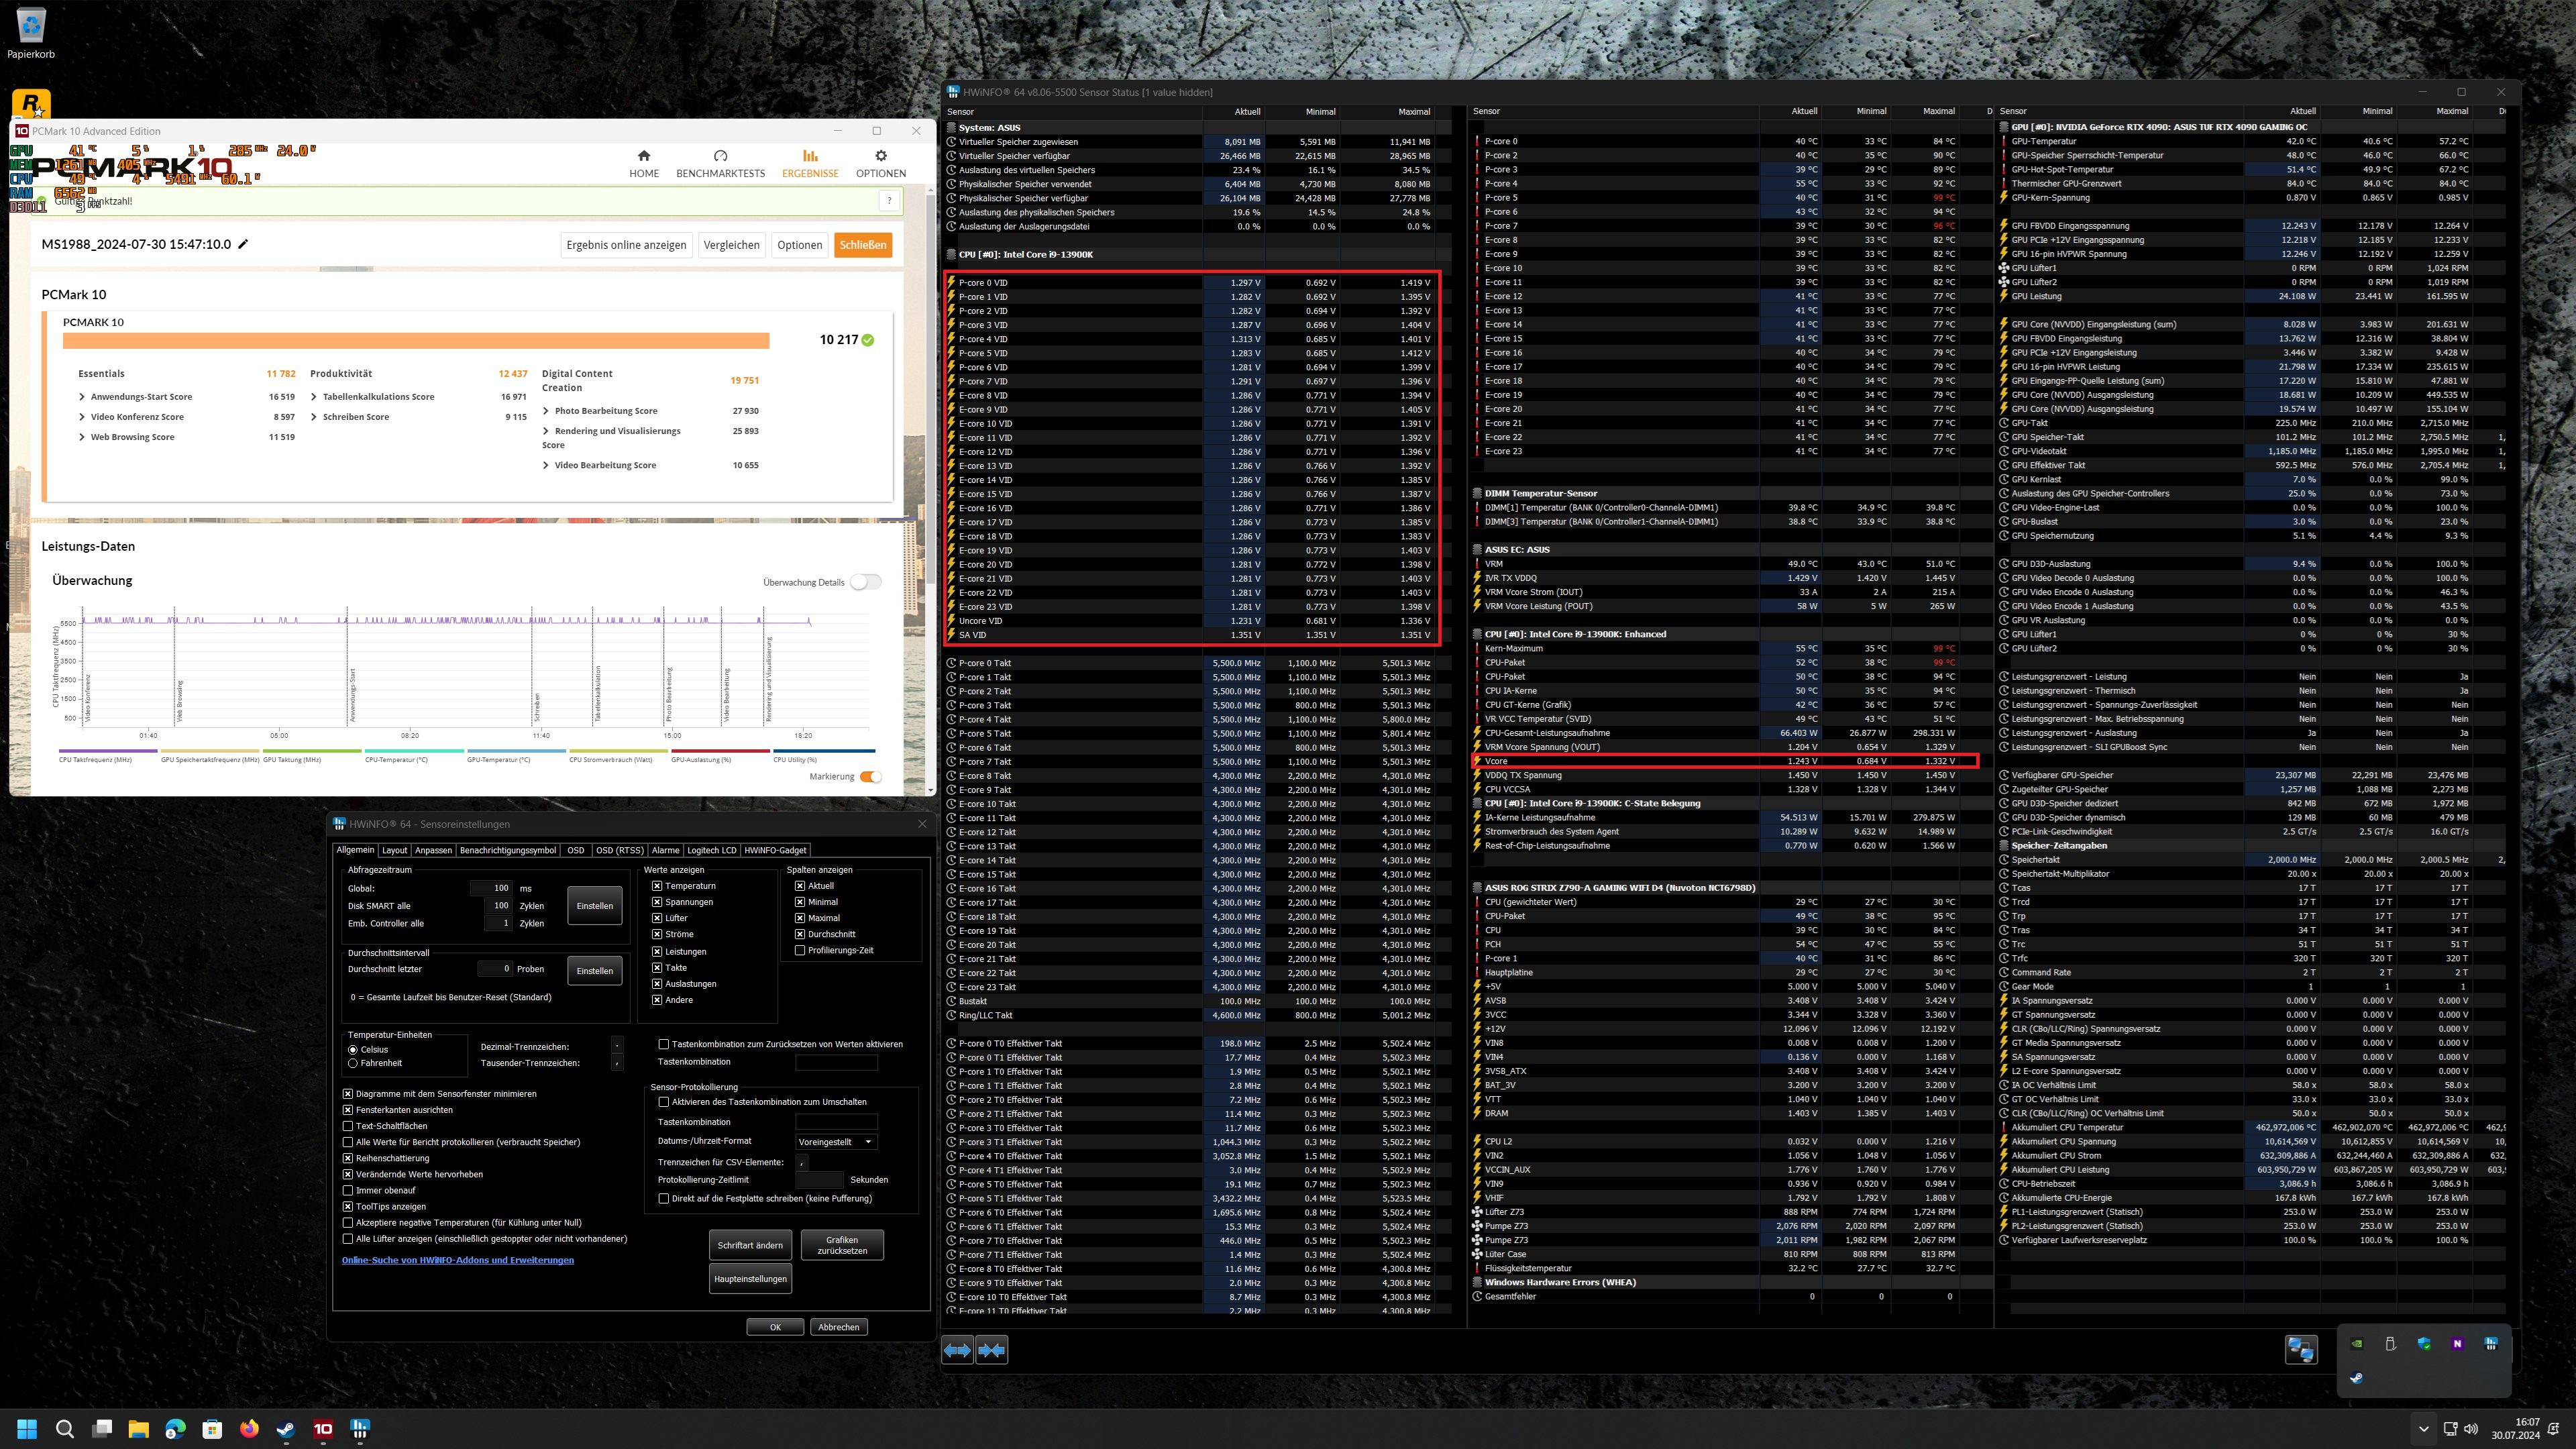Screen dimensions: 2576x1449
Task: Uncheck Temperaturn under Werte anzeigen
Action: tap(657, 886)
